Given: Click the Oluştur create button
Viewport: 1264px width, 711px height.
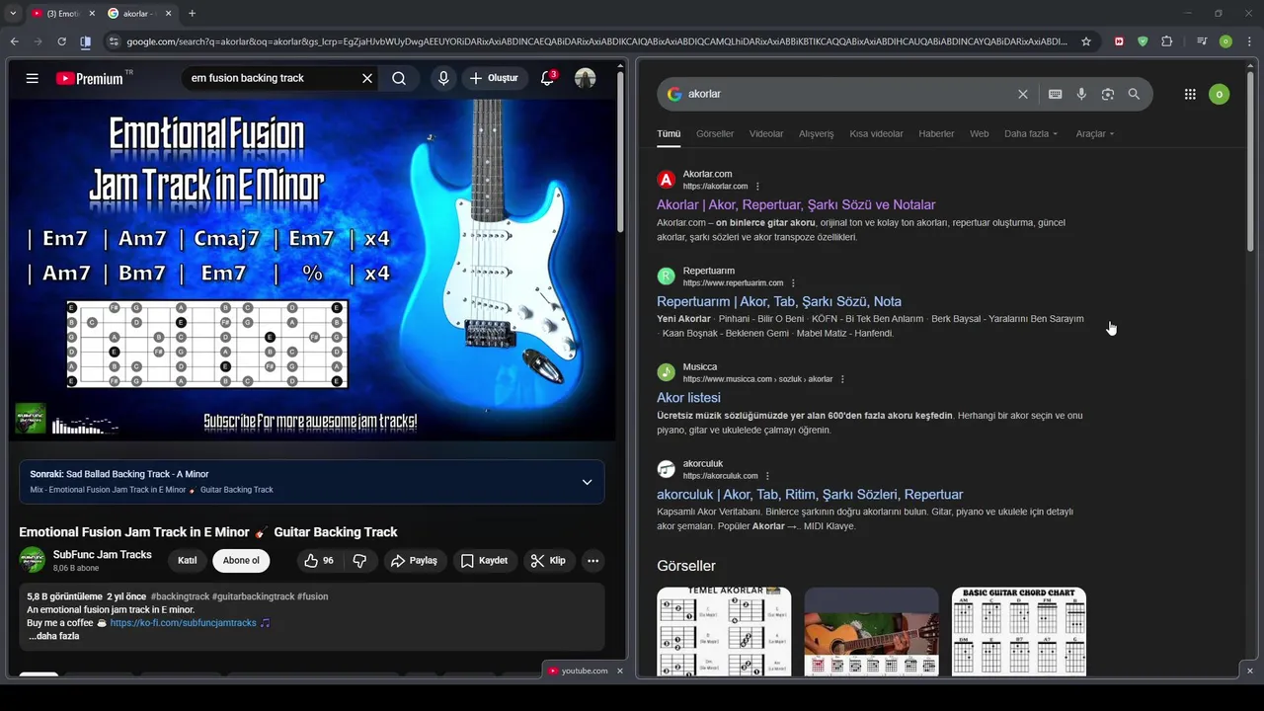Looking at the screenshot, I should [494, 78].
